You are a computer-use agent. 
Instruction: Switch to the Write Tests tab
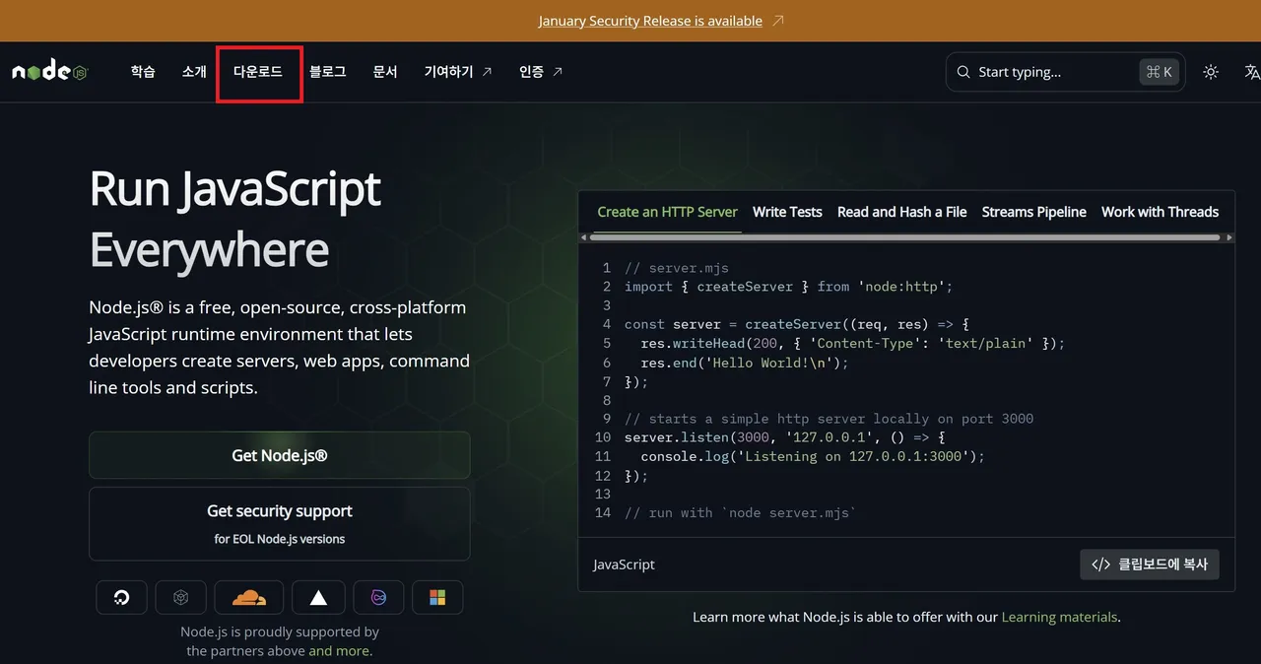pyautogui.click(x=787, y=212)
